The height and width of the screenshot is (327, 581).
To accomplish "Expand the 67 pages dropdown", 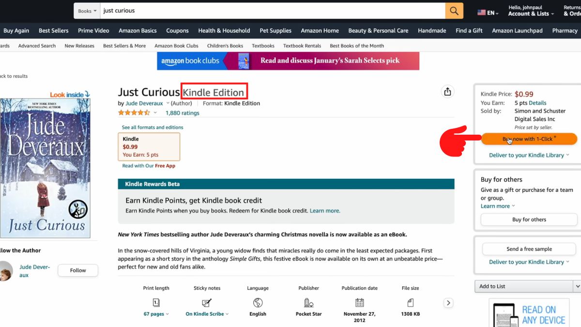I will [x=156, y=314].
